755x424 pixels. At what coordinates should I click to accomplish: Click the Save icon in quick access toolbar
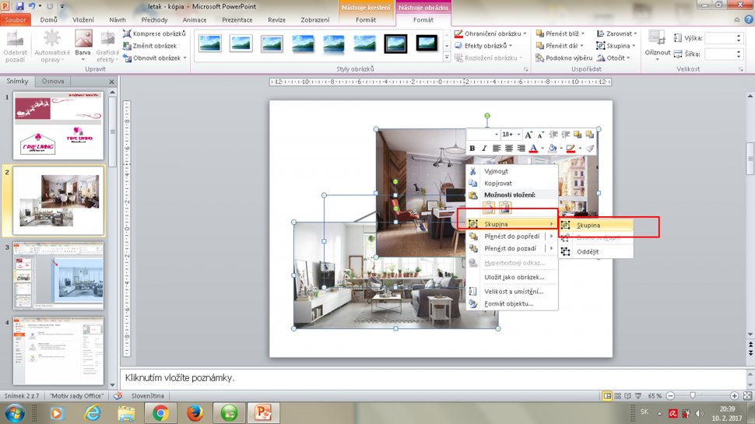coord(19,6)
